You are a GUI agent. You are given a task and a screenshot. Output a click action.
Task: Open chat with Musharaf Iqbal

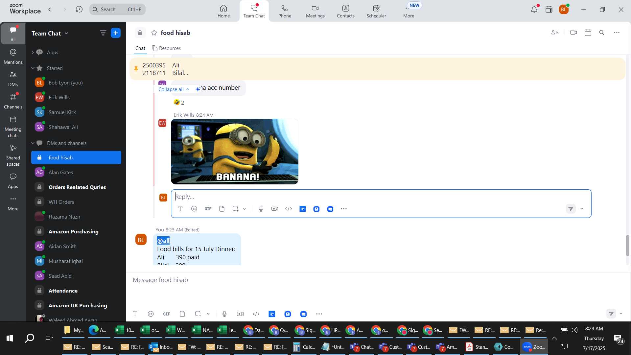76,261
